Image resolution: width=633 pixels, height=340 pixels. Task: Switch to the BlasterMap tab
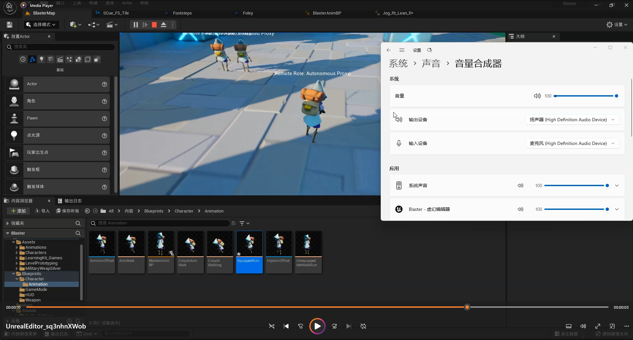44,13
